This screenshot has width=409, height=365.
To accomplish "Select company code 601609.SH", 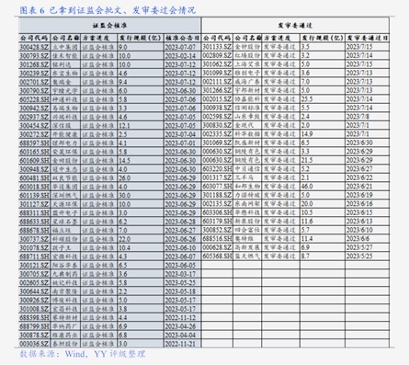I will click(x=34, y=161).
